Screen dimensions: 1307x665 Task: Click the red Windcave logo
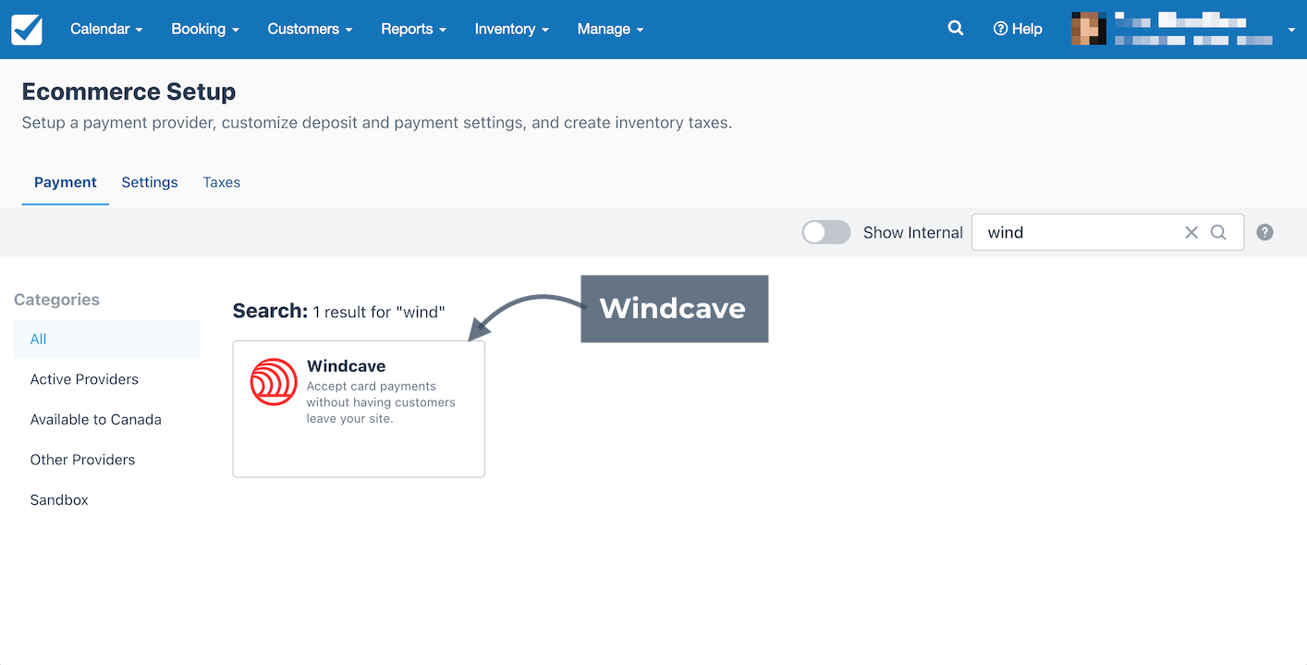coord(274,382)
